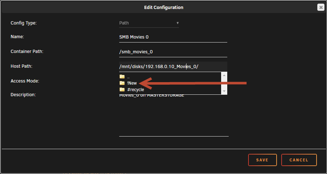Click the folder icon beside #recycle
The image size is (327, 174).
pyautogui.click(x=122, y=89)
